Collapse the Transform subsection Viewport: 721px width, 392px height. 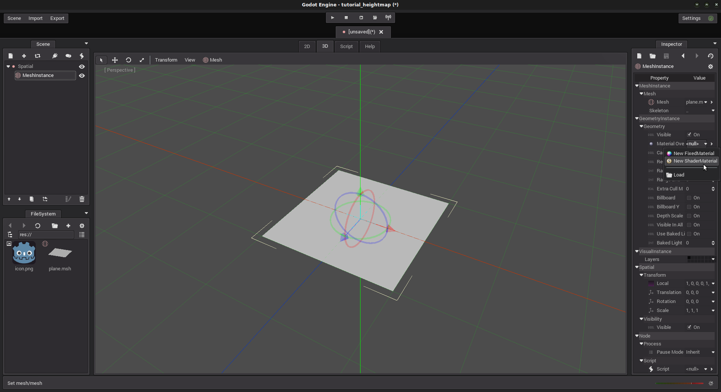tap(641, 275)
